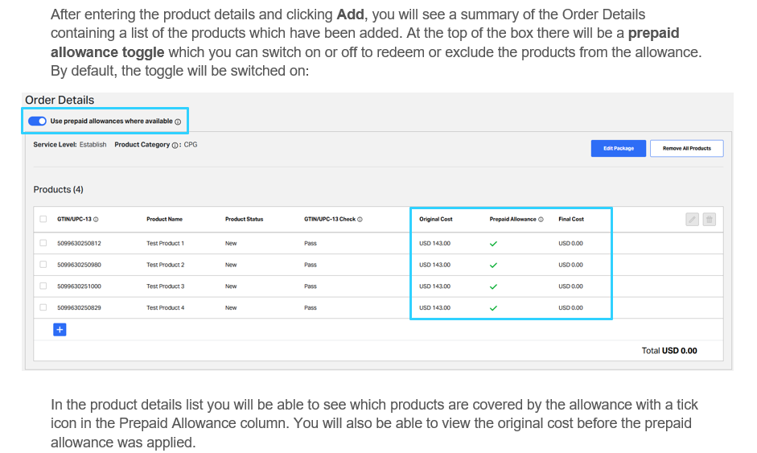Click info icon next to Product Category
This screenshot has height=453, width=757.
click(x=175, y=145)
